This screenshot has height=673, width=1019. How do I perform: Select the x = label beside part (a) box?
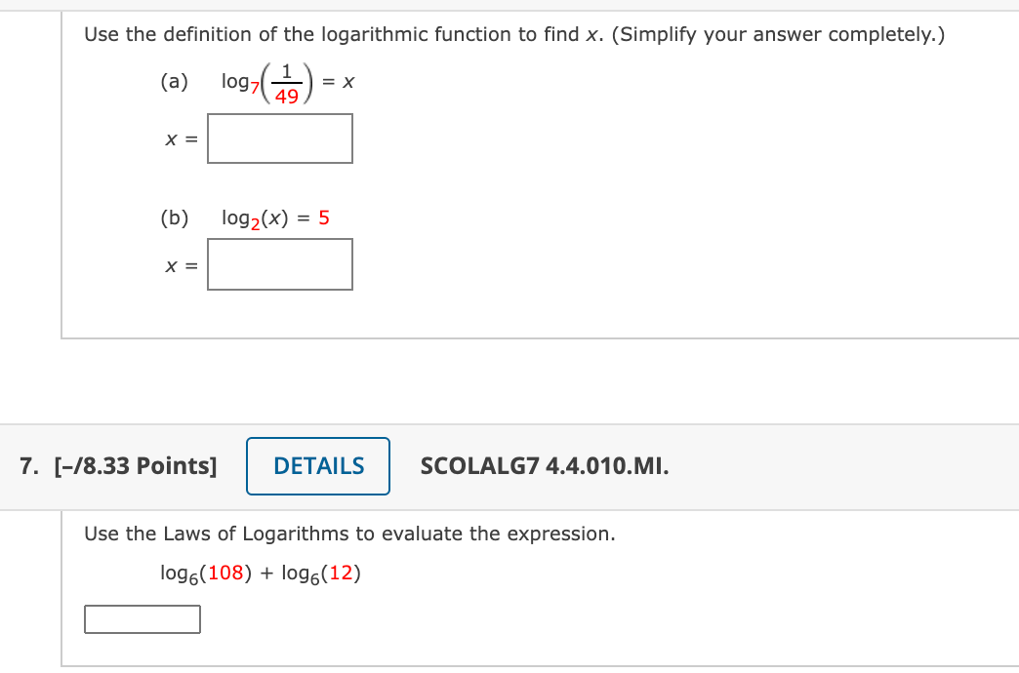point(180,138)
